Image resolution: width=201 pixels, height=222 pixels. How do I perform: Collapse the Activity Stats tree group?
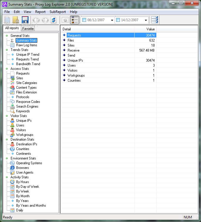pyautogui.click(x=7, y=177)
